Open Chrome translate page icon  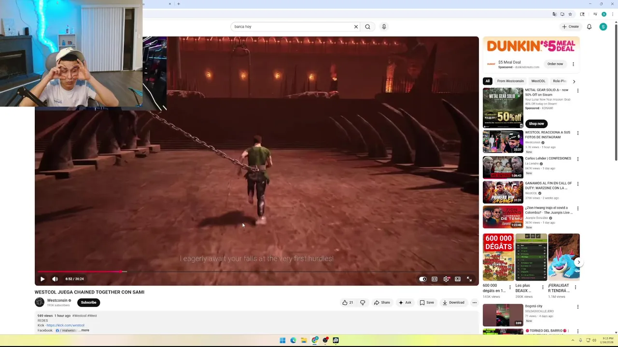tap(554, 14)
